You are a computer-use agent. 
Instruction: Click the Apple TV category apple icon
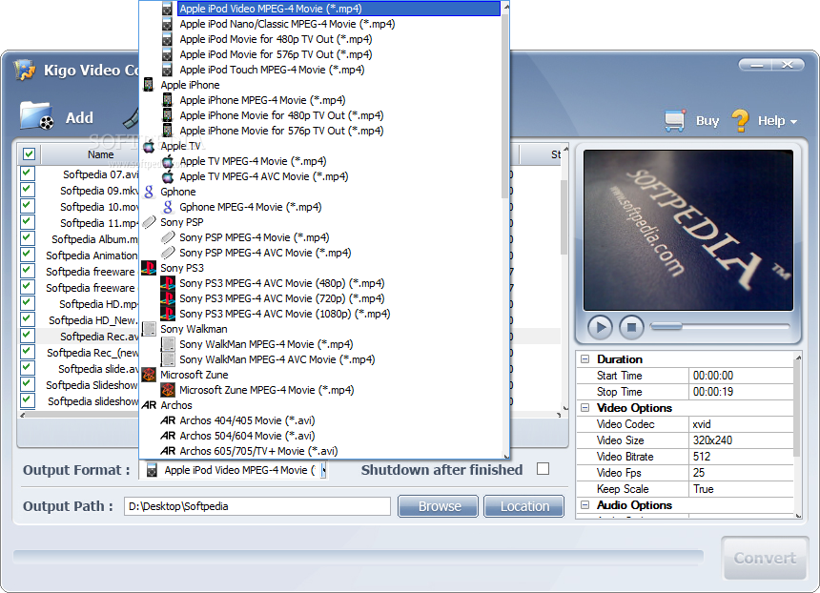pyautogui.click(x=149, y=146)
